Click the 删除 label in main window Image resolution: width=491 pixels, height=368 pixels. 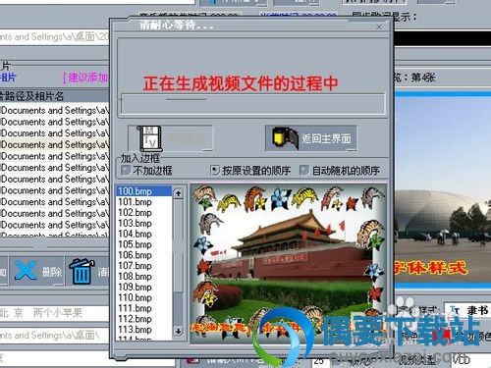52,272
